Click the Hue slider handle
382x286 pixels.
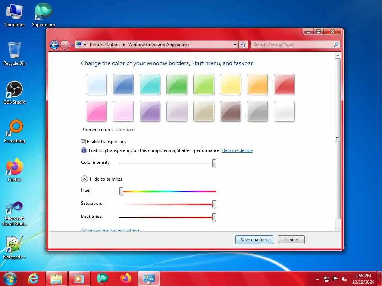click(x=121, y=191)
